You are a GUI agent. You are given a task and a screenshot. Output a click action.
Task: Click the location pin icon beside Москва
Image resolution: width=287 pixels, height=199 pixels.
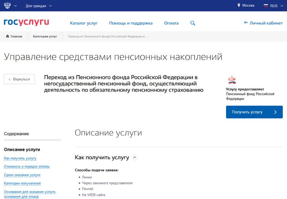(x=239, y=5)
